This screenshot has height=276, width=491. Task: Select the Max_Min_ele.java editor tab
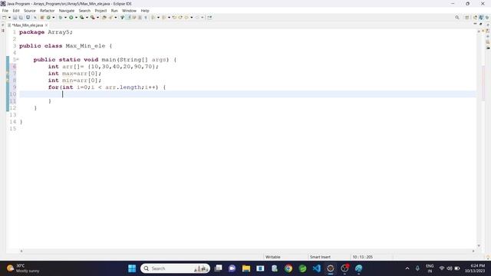(x=28, y=25)
